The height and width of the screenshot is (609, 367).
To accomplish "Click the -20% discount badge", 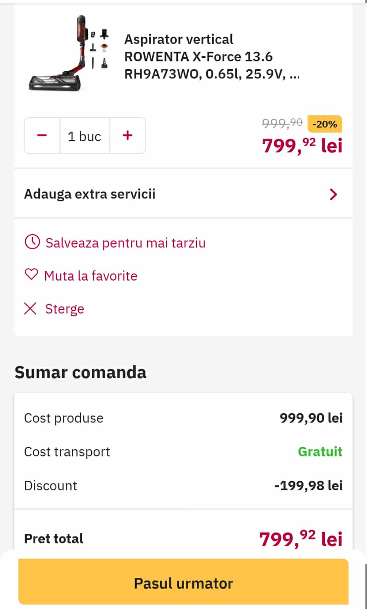I will point(324,124).
